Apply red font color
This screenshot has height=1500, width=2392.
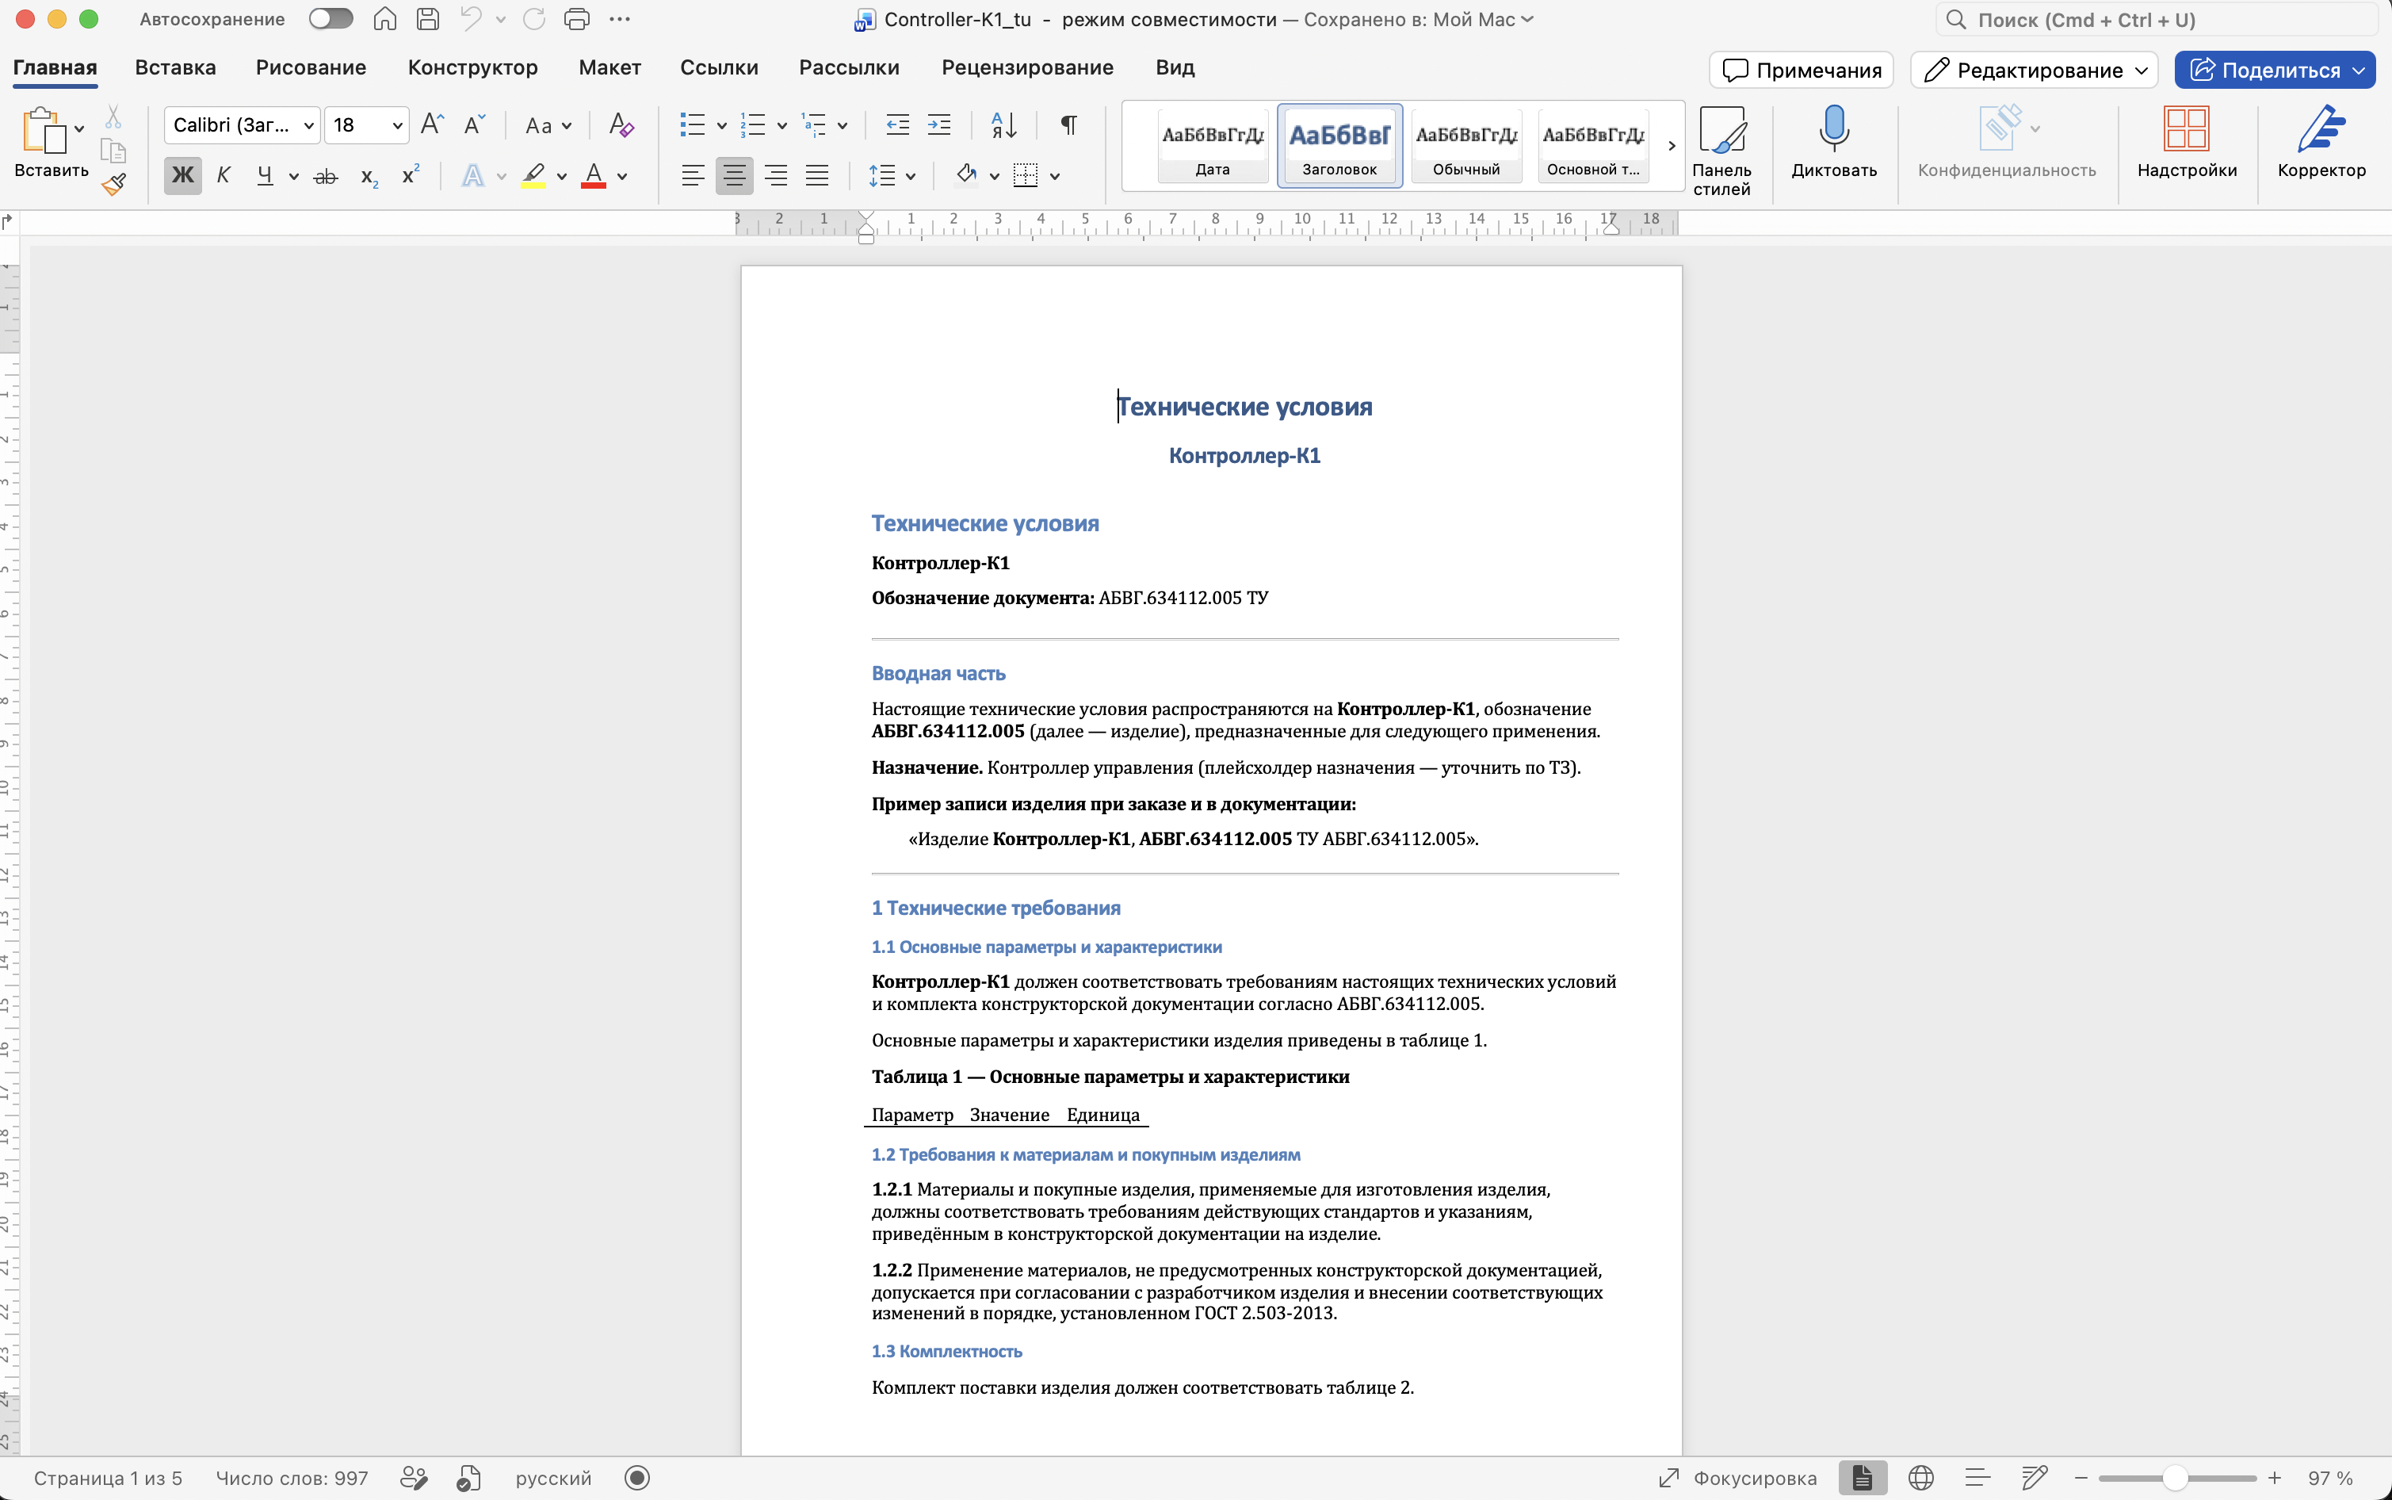(x=593, y=177)
